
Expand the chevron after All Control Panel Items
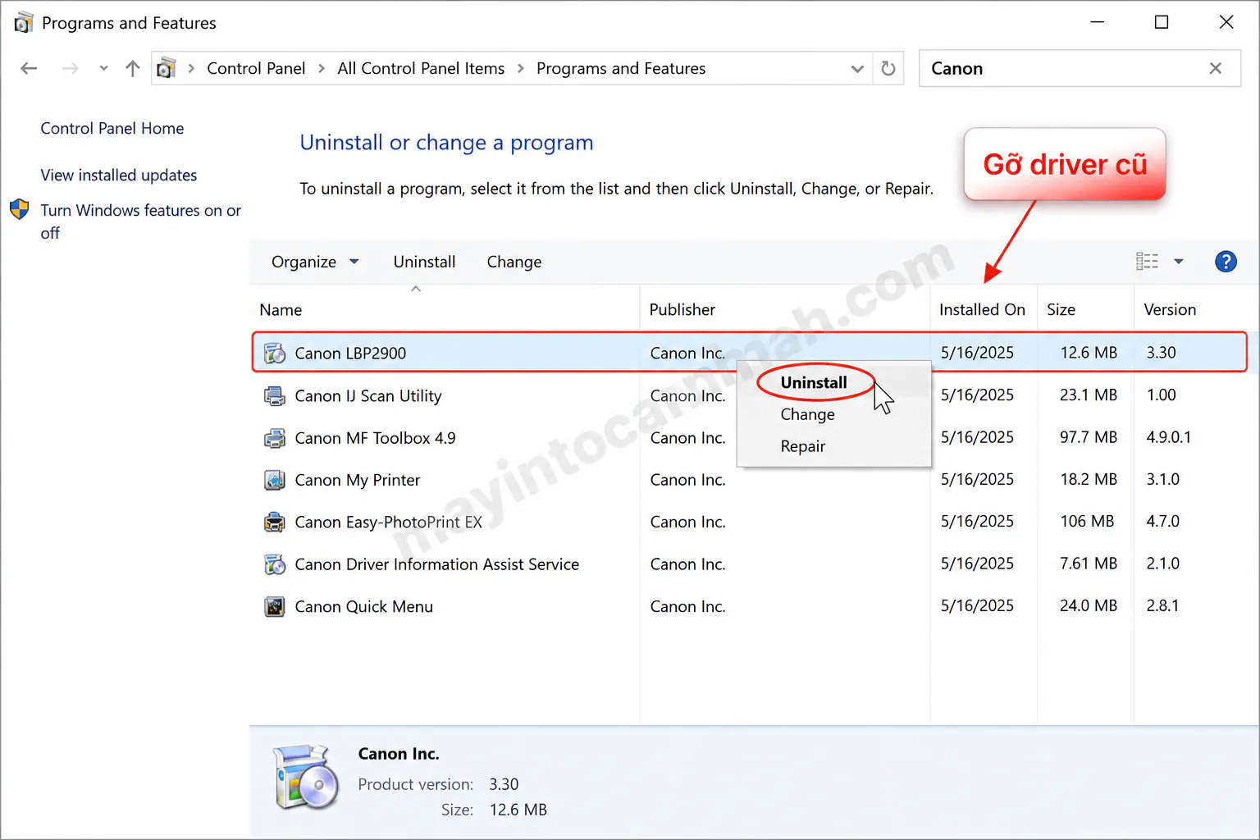coord(520,68)
